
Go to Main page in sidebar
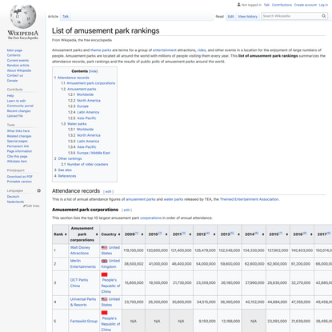(x=14, y=50)
